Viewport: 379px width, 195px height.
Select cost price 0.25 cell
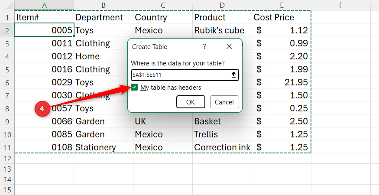[282, 108]
